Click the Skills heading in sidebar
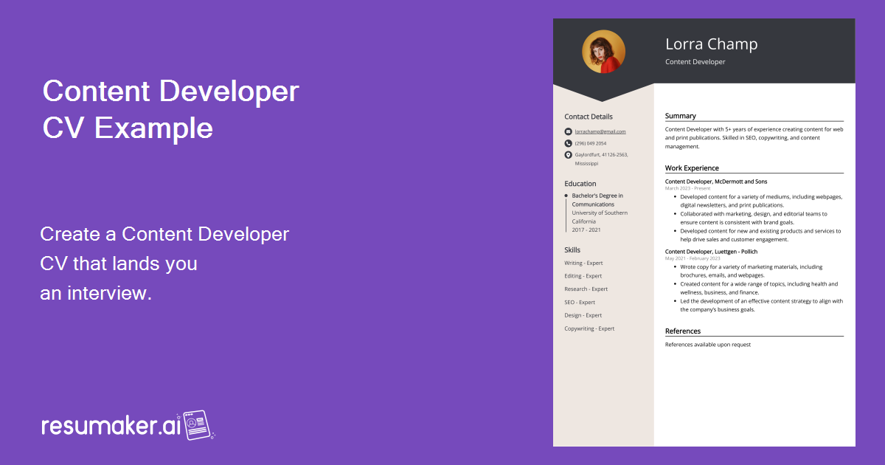Image resolution: width=885 pixels, height=465 pixels. [x=572, y=250]
